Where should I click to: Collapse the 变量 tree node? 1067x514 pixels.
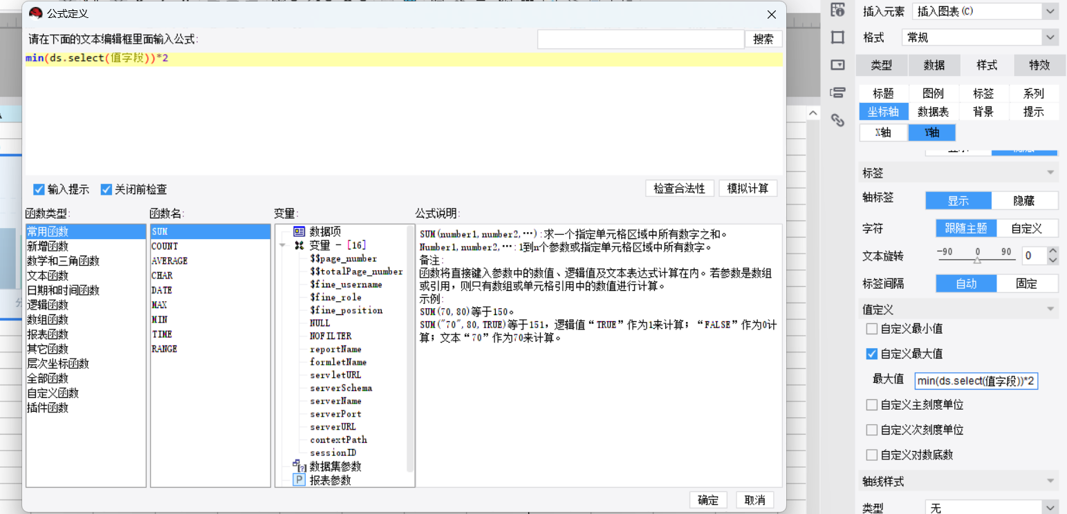(x=282, y=245)
